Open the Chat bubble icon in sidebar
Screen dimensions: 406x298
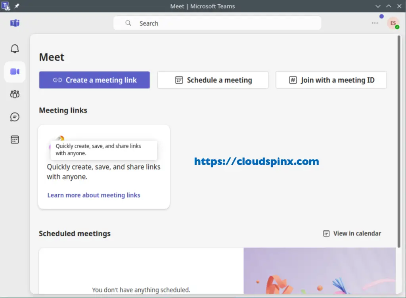click(15, 117)
